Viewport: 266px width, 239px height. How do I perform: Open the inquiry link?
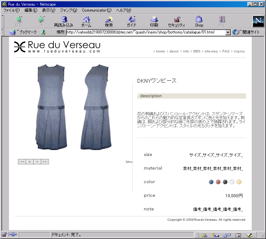tap(239, 51)
